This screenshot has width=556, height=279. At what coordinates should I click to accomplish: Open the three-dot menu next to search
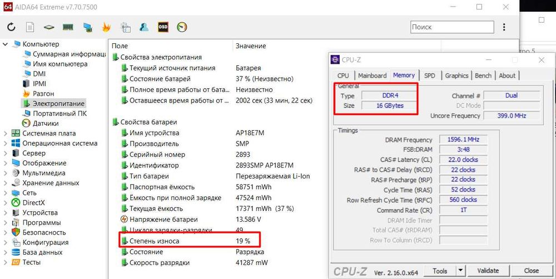(504, 27)
